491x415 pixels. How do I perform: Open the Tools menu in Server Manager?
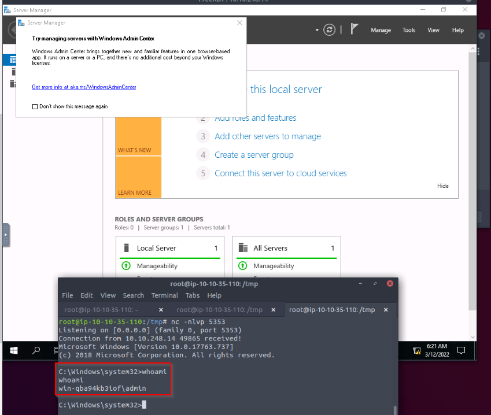409,30
